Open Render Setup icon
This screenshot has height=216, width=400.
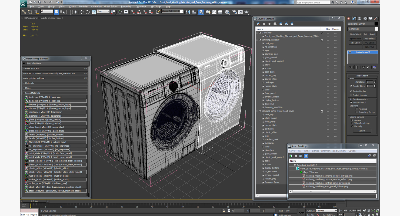234,12
